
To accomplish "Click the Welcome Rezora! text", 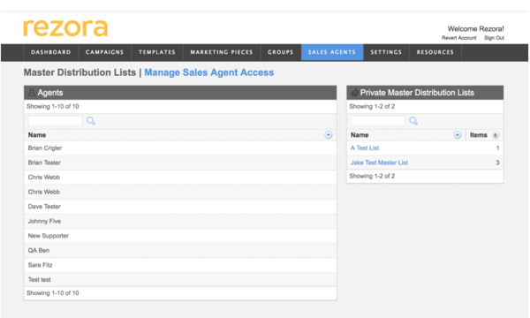I will pyautogui.click(x=475, y=29).
